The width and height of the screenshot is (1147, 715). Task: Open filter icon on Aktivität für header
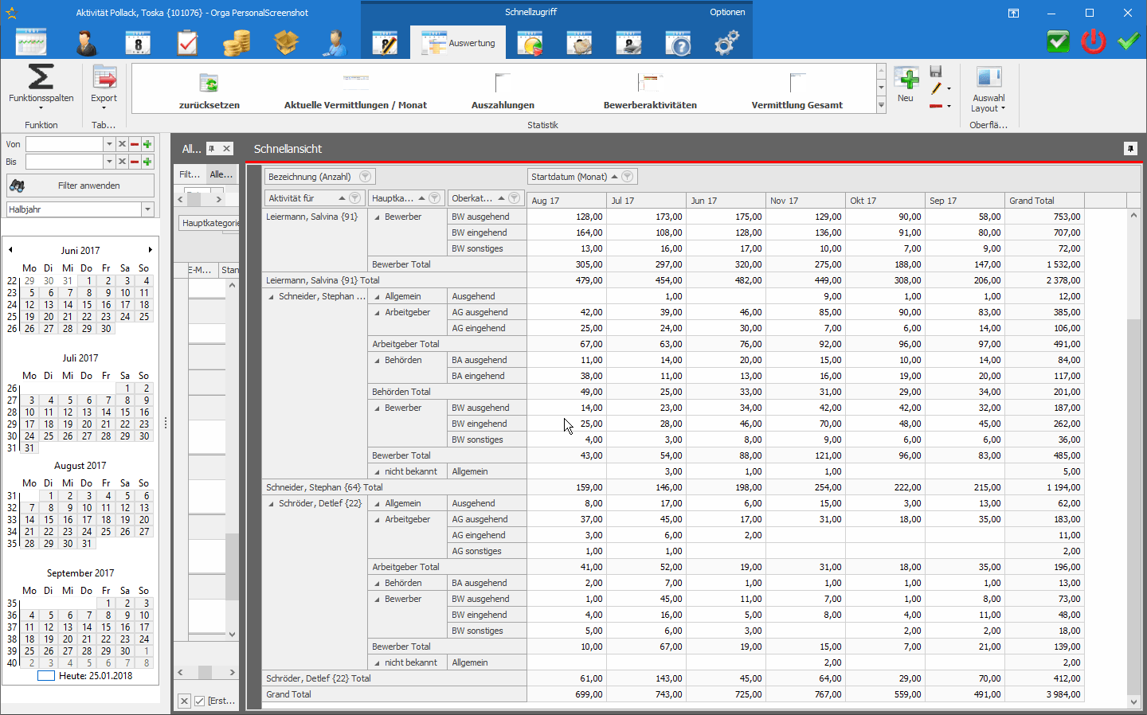tap(355, 198)
